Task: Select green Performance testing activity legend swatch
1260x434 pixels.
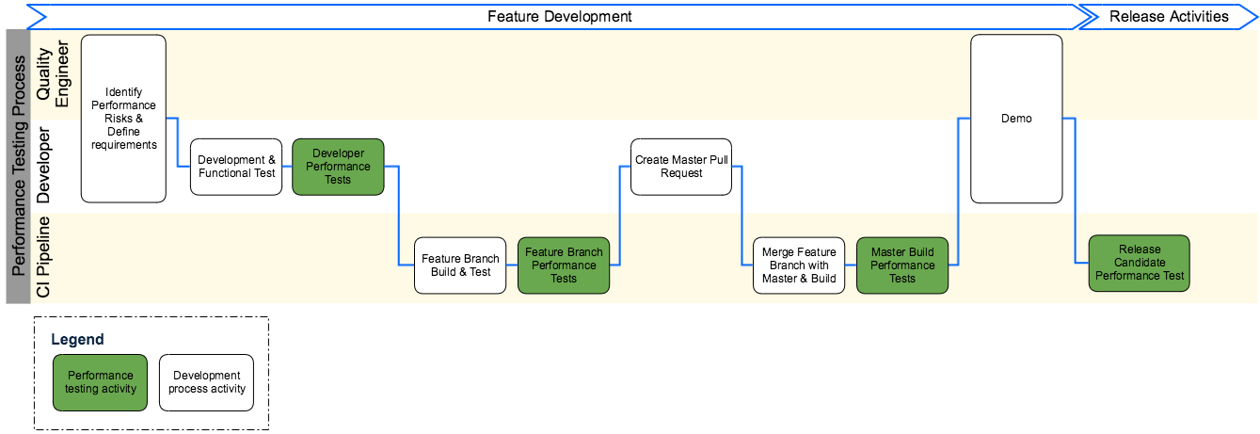Action: 100,382
